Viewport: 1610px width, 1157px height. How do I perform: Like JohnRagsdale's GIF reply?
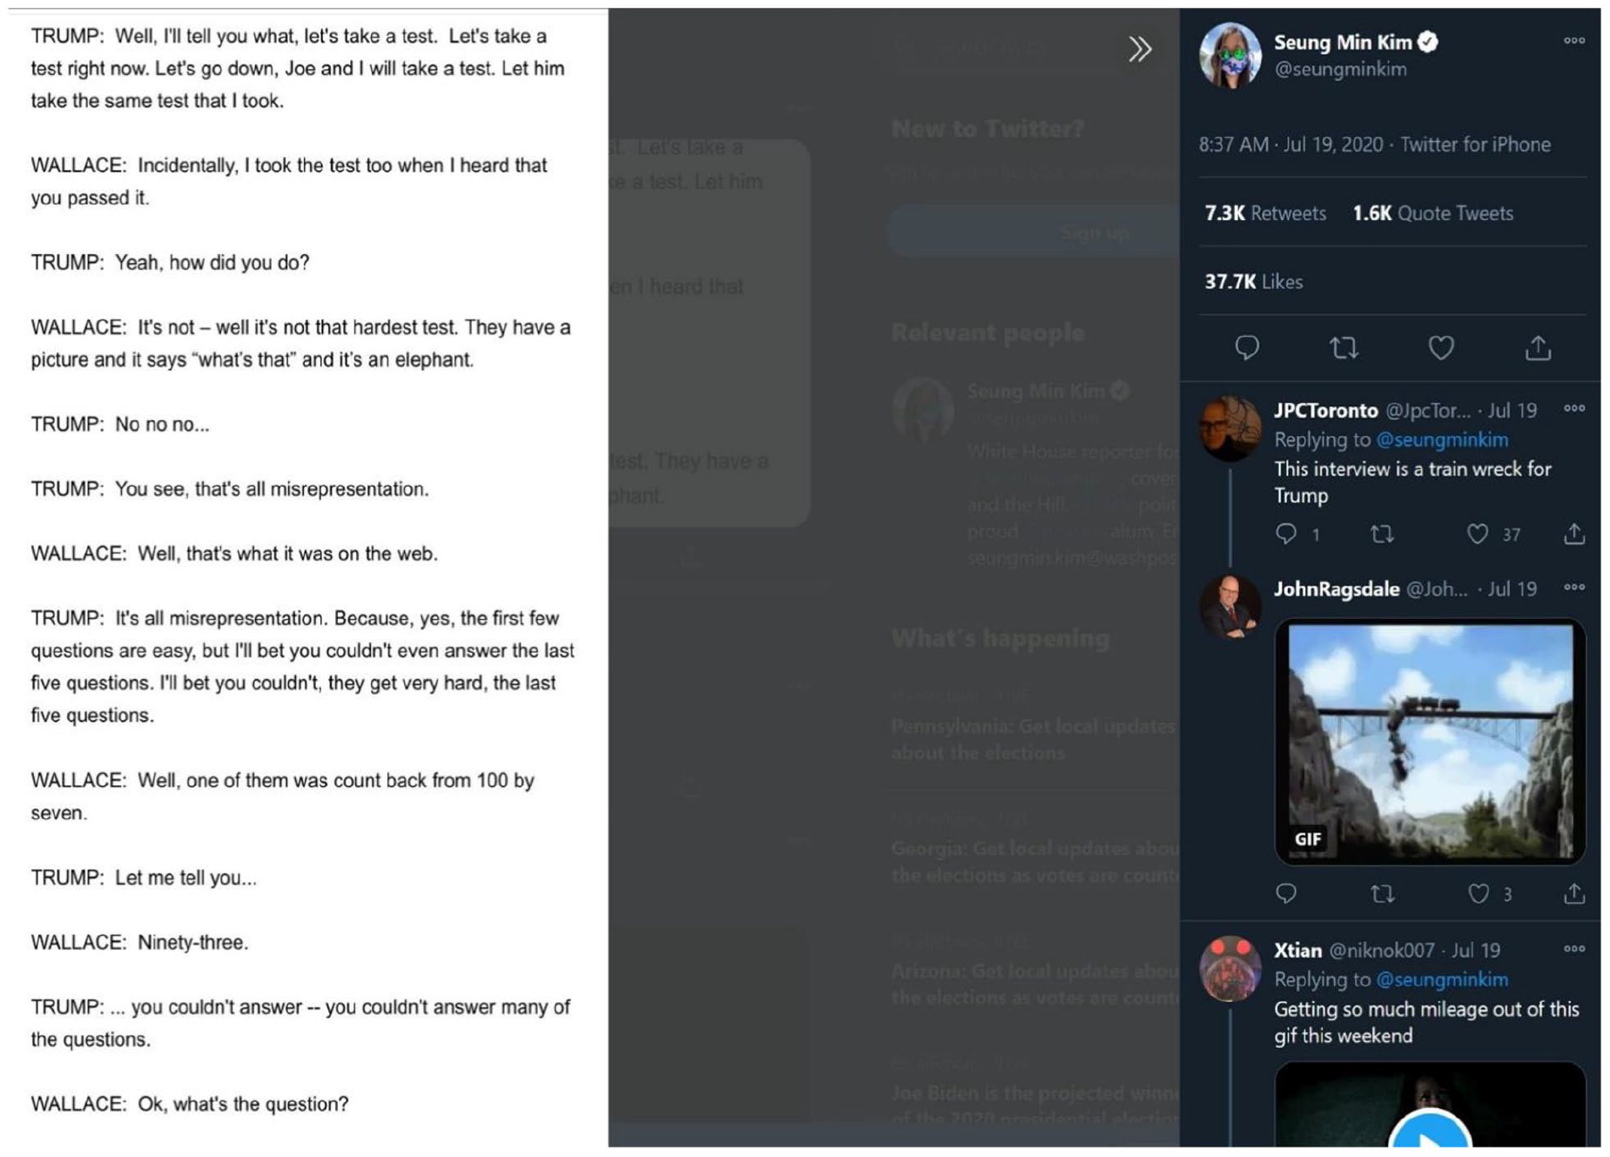[1478, 894]
